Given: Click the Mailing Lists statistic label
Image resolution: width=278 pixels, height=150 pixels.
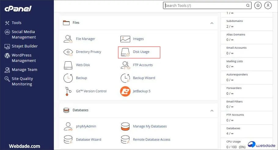Looking at the screenshot, I should tap(235, 61).
